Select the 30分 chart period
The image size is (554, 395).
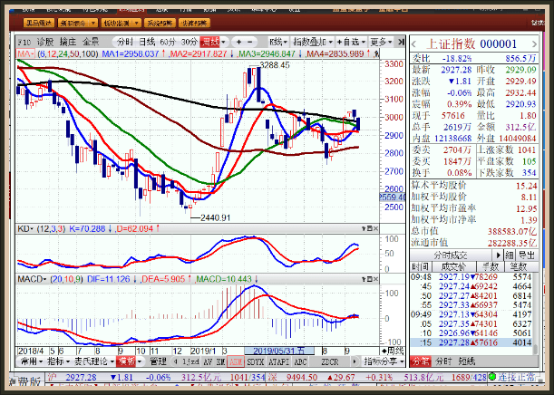click(189, 43)
